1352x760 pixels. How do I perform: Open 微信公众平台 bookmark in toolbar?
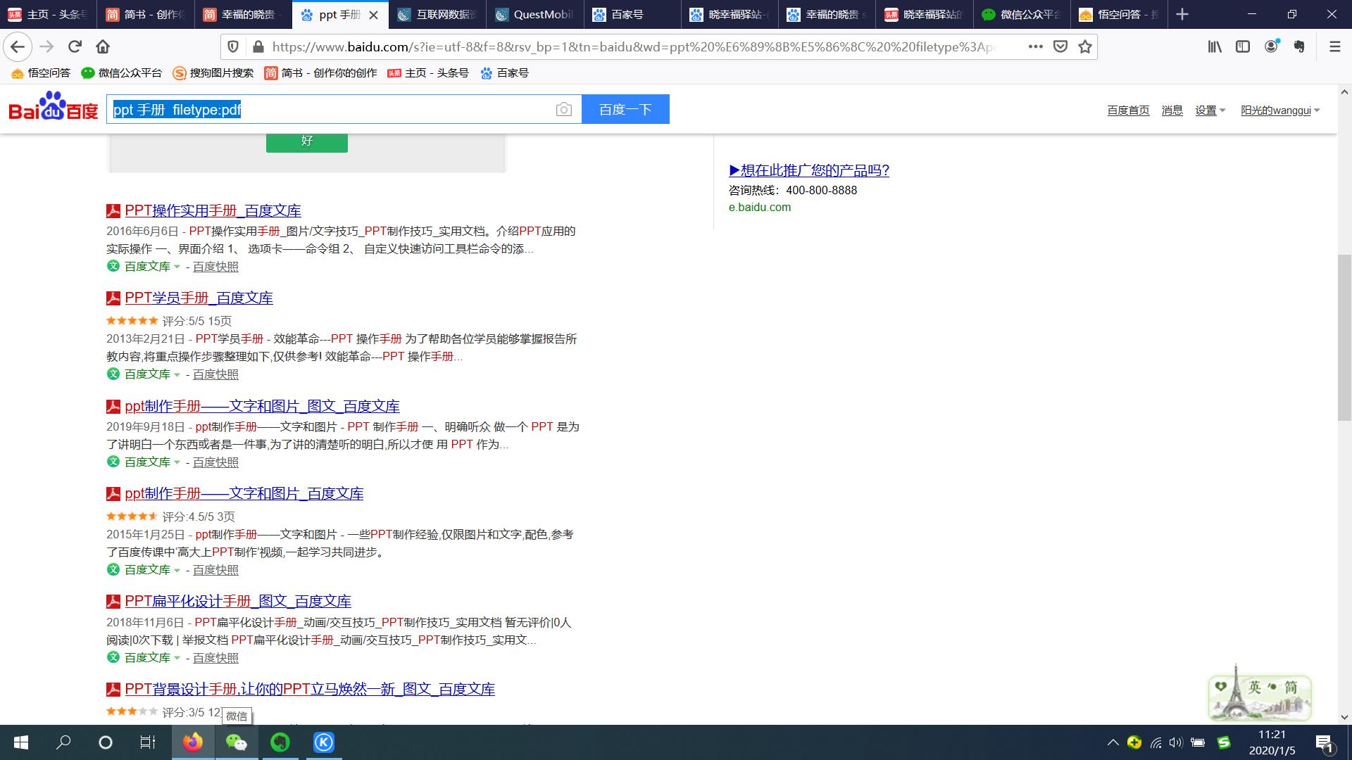tap(122, 73)
